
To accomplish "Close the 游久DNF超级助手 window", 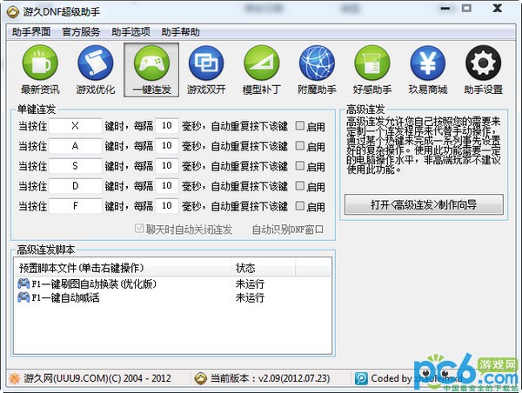I will tap(498, 8).
